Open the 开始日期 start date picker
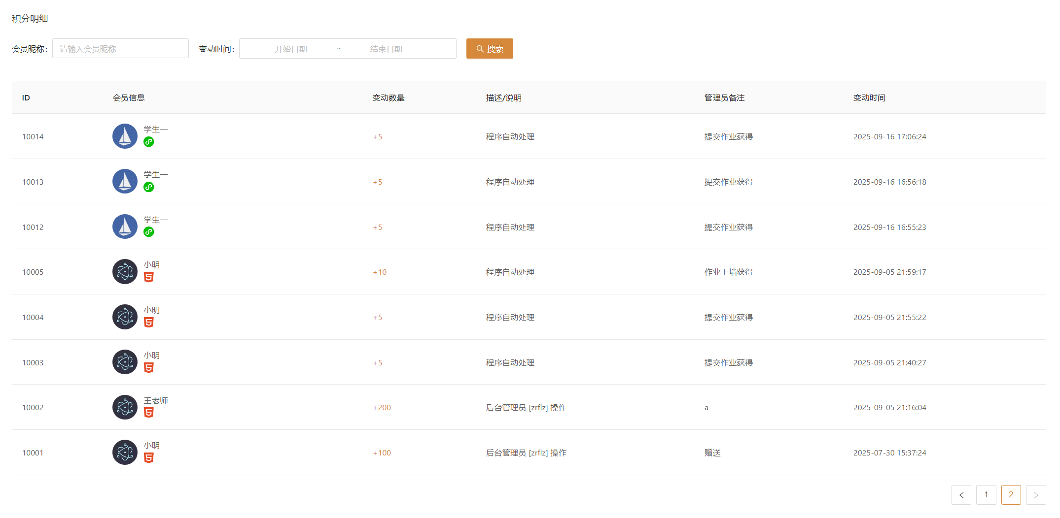Image resolution: width=1060 pixels, height=518 pixels. pyautogui.click(x=291, y=49)
